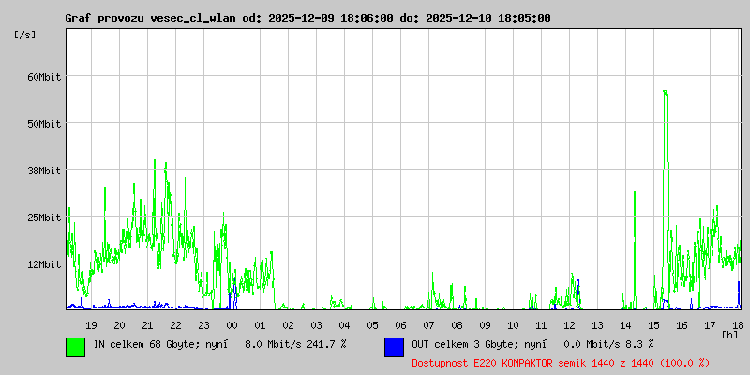Click the tallest green traffic peak above 50Mbit
This screenshot has width=750, height=375.
point(665,94)
